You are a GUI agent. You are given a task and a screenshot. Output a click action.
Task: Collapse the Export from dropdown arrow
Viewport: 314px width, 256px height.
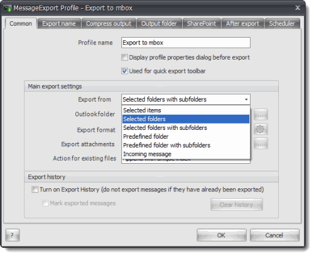(246, 99)
